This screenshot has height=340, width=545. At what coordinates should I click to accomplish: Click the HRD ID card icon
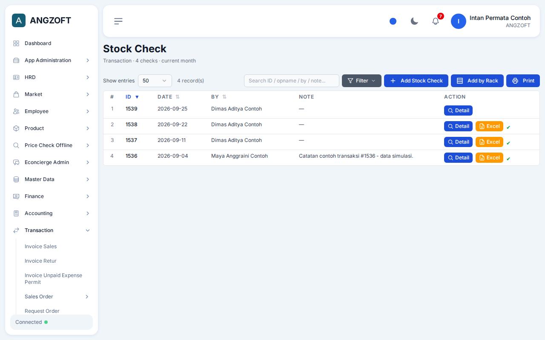pos(16,77)
